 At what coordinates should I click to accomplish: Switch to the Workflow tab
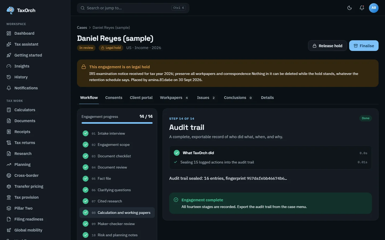pos(89,98)
